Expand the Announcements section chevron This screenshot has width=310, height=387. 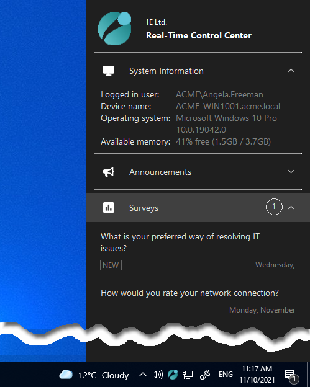[291, 172]
